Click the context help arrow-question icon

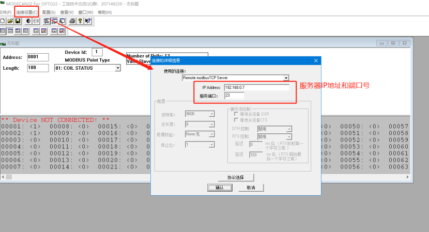pos(88,21)
